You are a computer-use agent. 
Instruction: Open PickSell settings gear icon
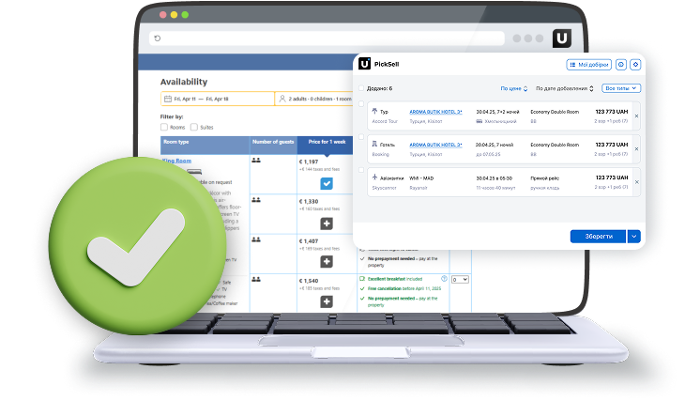pos(635,65)
